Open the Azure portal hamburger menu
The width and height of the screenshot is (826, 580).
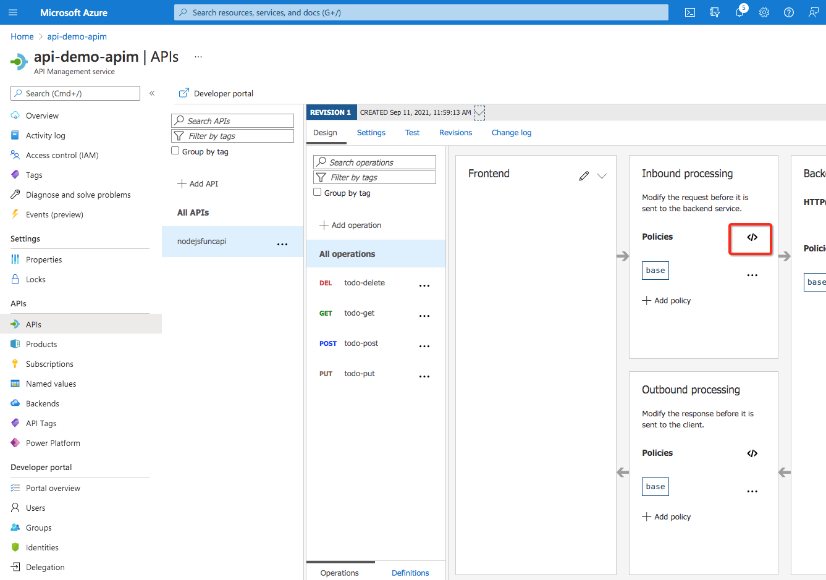(13, 12)
